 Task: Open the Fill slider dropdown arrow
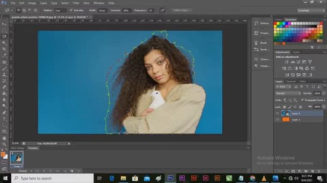pos(323,107)
